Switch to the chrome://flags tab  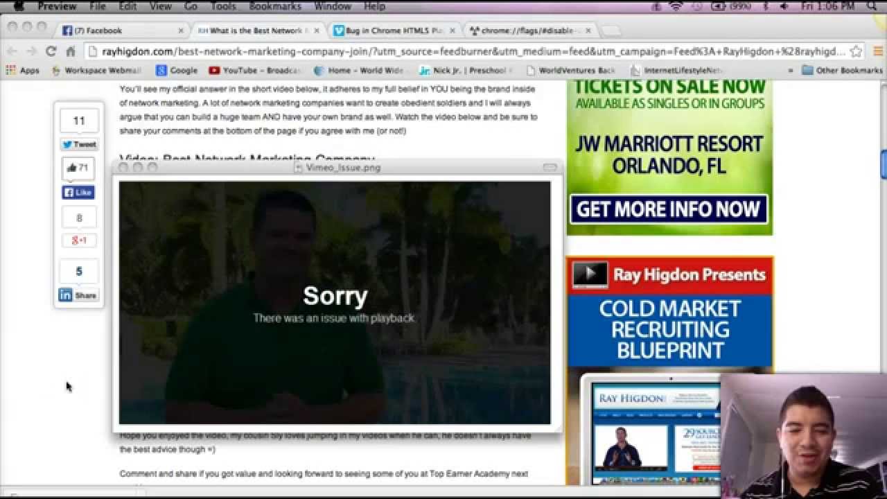tap(529, 30)
